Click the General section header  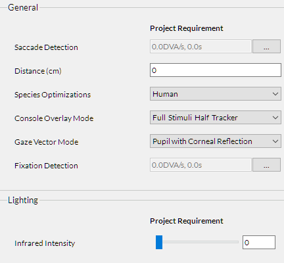pyautogui.click(x=23, y=7)
